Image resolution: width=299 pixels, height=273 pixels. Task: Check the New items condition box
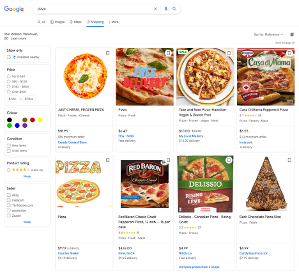tap(8, 146)
